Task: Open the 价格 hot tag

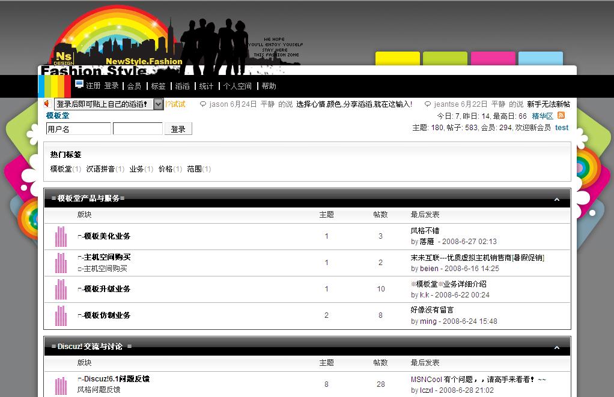Action: (x=165, y=169)
